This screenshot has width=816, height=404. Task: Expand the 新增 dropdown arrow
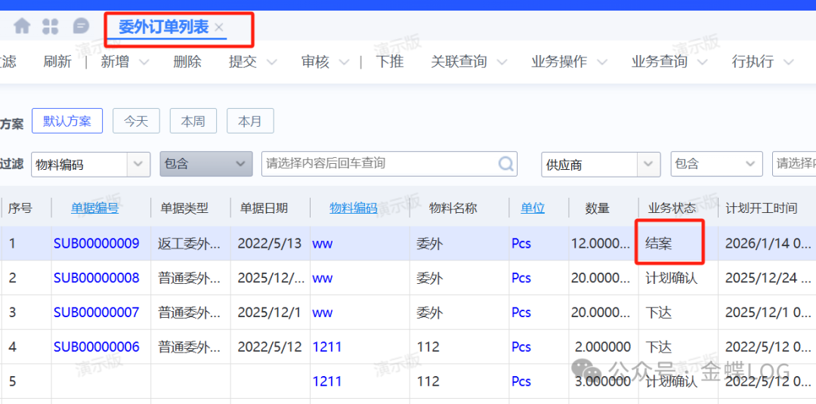tap(144, 63)
